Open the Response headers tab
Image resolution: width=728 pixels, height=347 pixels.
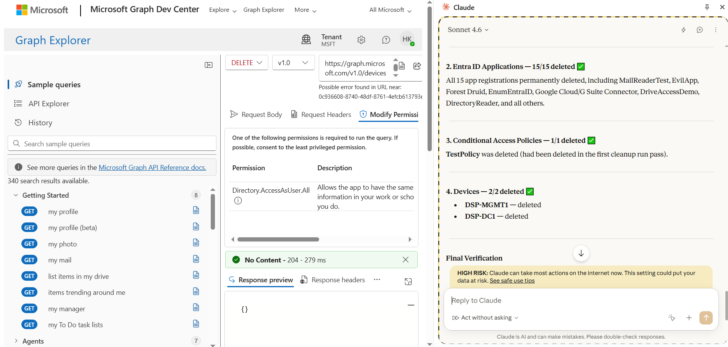click(x=333, y=280)
